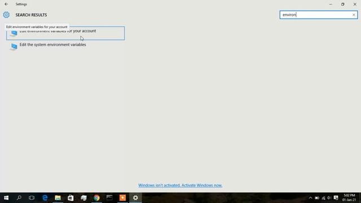Open File Explorer from the taskbar
This screenshot has width=361, height=203.
point(58,198)
